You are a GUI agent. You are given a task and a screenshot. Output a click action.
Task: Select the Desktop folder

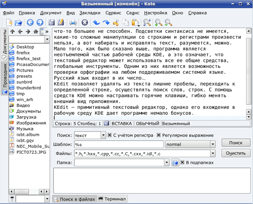pyautogui.click(x=25, y=47)
